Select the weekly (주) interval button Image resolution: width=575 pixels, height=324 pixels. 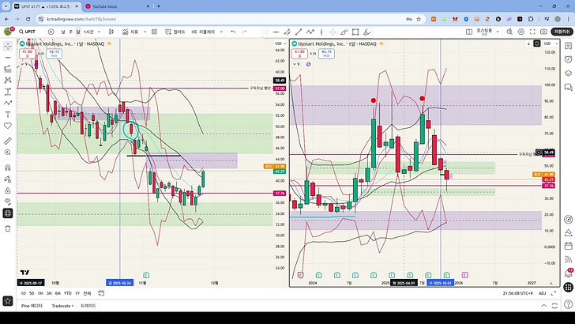70,32
